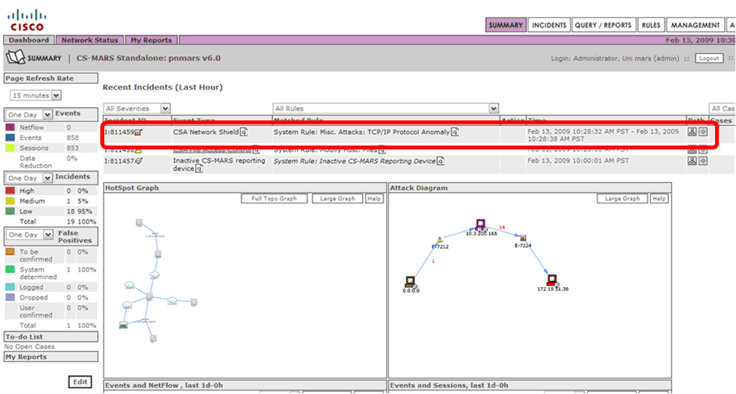
Task: Click the blue Events color swatch
Action: [x=10, y=138]
